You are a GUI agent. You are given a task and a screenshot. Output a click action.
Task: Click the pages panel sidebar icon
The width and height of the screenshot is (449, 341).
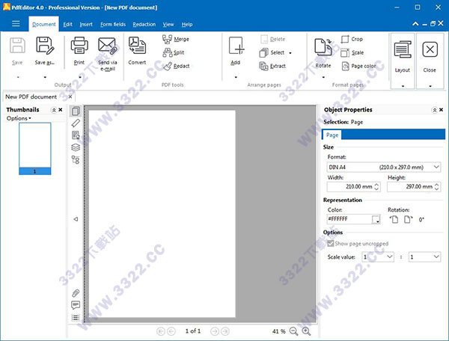click(x=76, y=111)
